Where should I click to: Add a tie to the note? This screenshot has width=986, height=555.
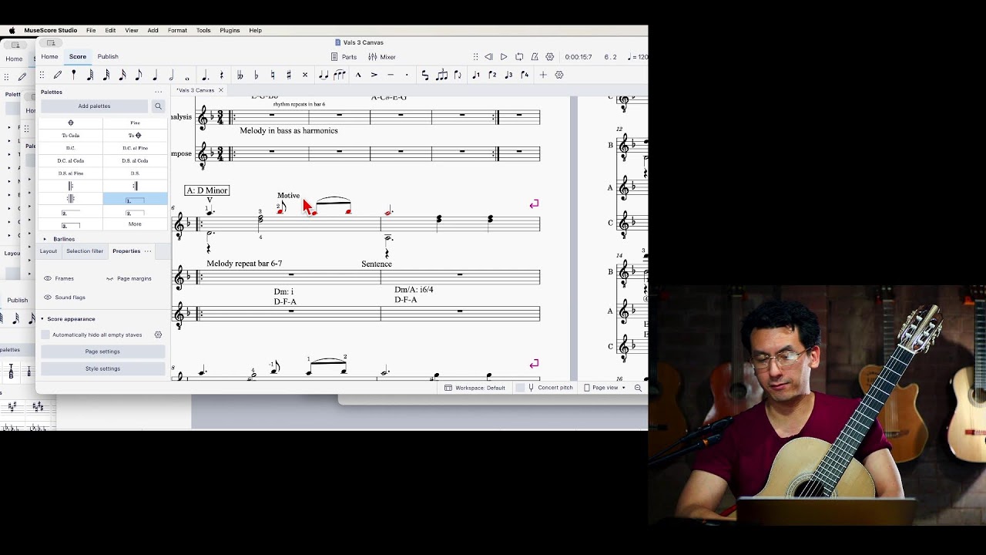324,75
